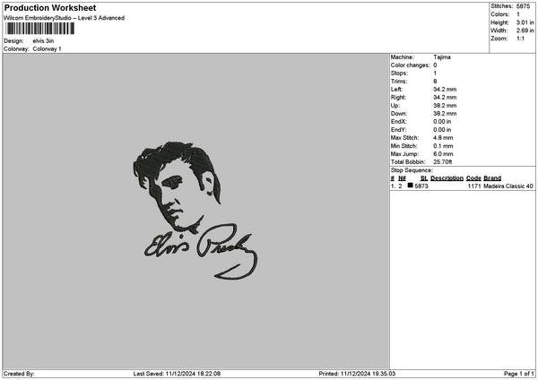538x380 pixels.
Task: Click the "Production Worksheet" title
Action: [x=50, y=7]
